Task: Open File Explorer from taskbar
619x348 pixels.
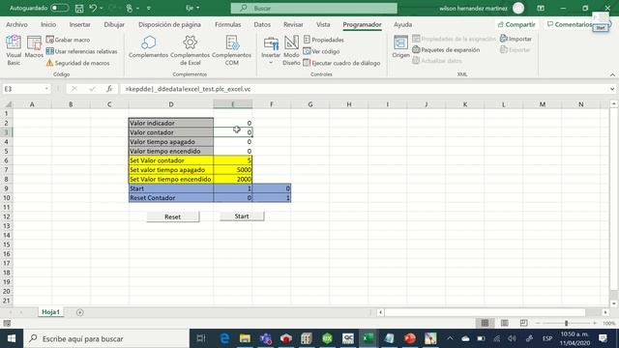Action: click(x=245, y=338)
